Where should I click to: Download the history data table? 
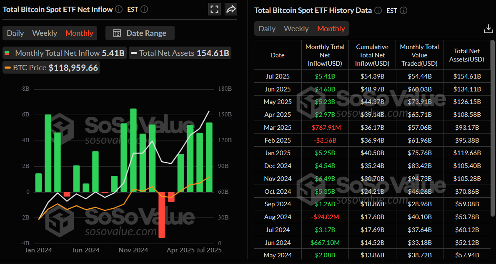(488, 29)
